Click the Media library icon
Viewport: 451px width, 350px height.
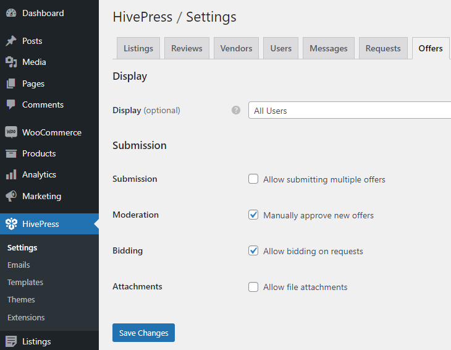click(x=11, y=62)
